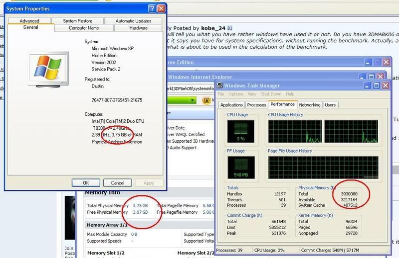Screen dimensions: 399x258
Task: Click the Page File Usage History graph
Action: tap(323, 168)
